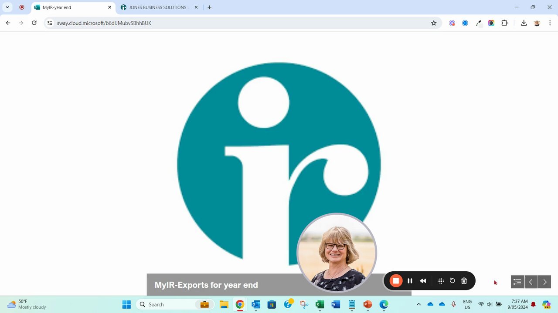The width and height of the screenshot is (558, 313).
Task: Open the recorder's dotted grid effects icon
Action: coord(441,281)
